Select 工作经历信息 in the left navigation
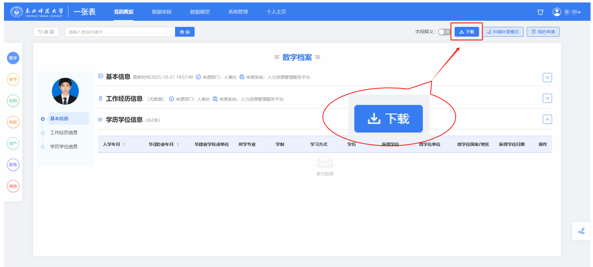This screenshot has width=593, height=267. pyautogui.click(x=64, y=133)
